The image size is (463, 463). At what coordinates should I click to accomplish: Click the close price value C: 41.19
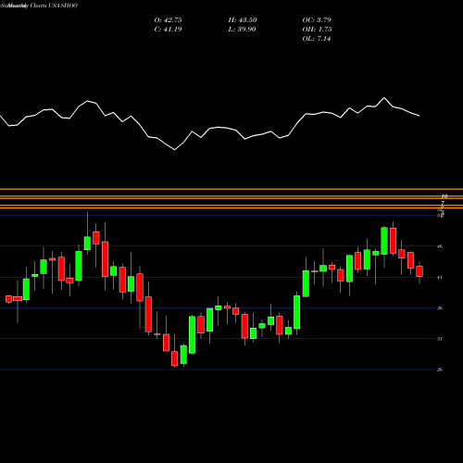click(168, 30)
